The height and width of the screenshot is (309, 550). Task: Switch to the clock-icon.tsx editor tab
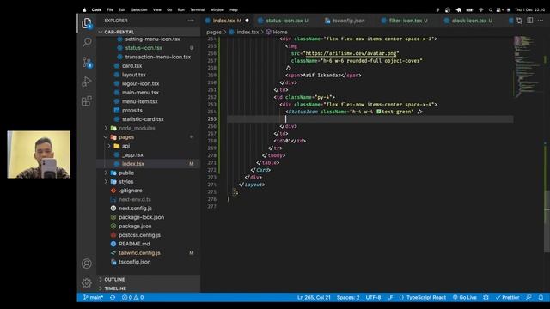[x=469, y=21]
